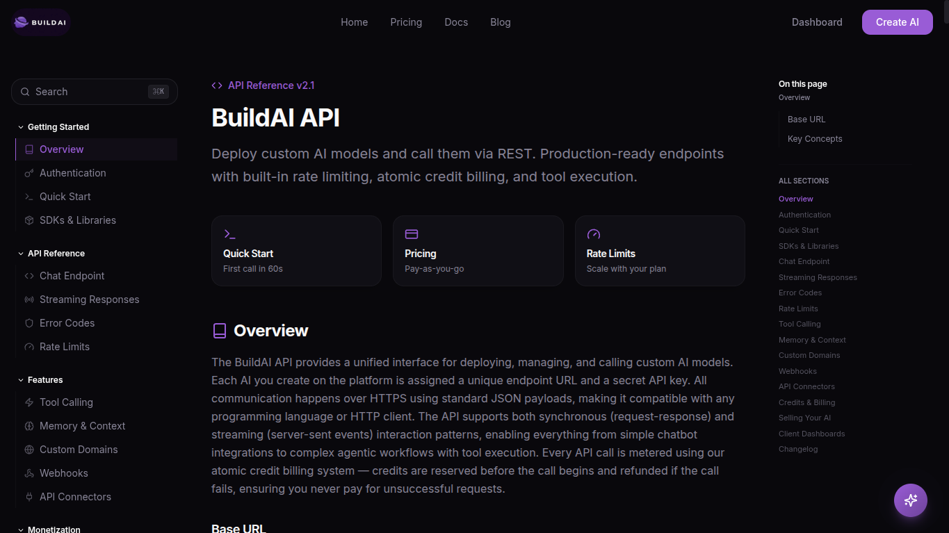Screen dimensions: 949x533
Task: Open Blog in top navigation
Action: 501,22
